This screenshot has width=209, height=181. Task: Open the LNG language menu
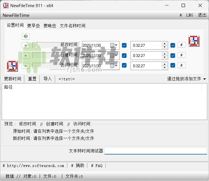[x=190, y=15]
